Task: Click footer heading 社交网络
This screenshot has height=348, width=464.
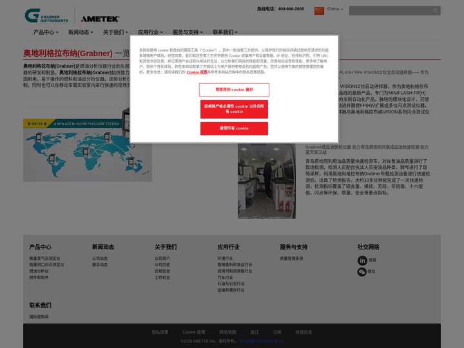Action: click(x=368, y=247)
